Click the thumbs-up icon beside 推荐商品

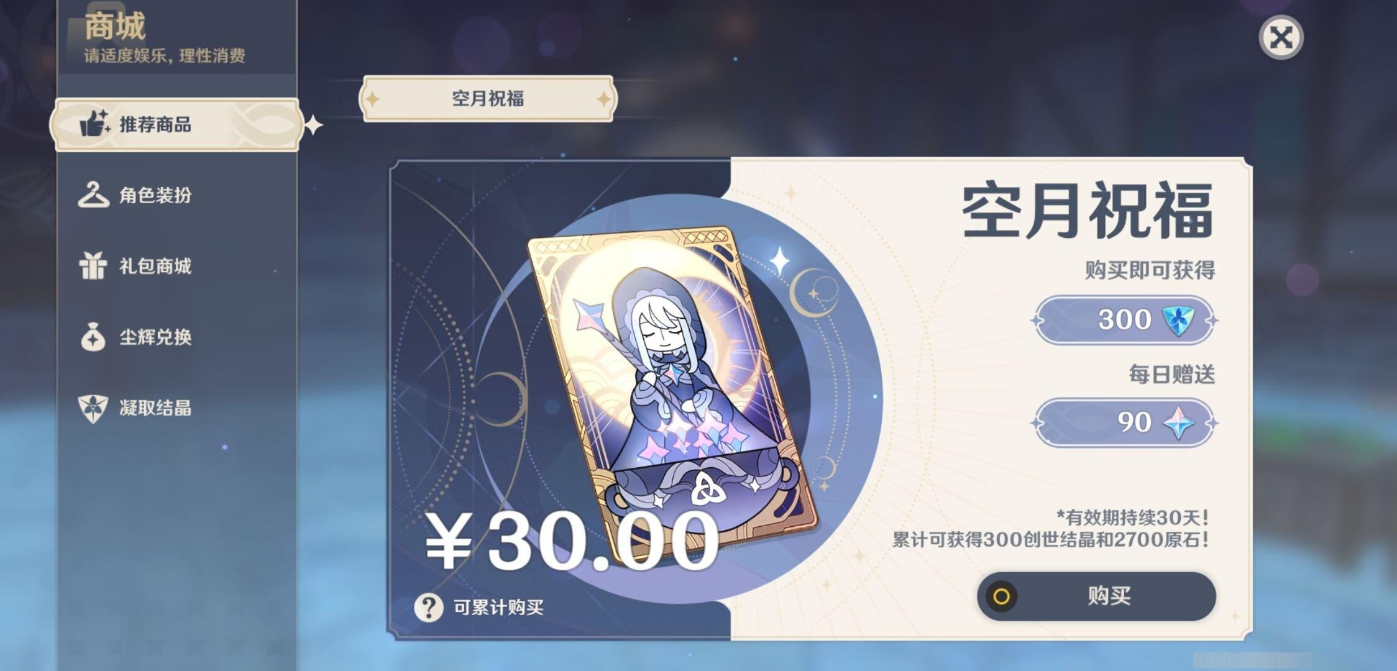point(94,124)
